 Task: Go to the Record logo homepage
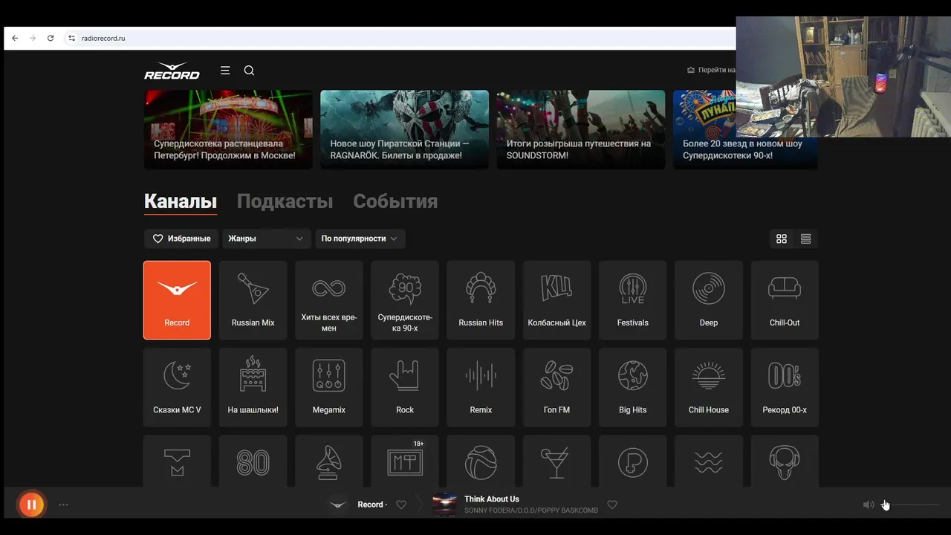click(172, 71)
